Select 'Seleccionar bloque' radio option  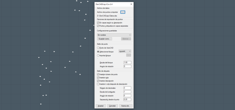(x=98, y=52)
